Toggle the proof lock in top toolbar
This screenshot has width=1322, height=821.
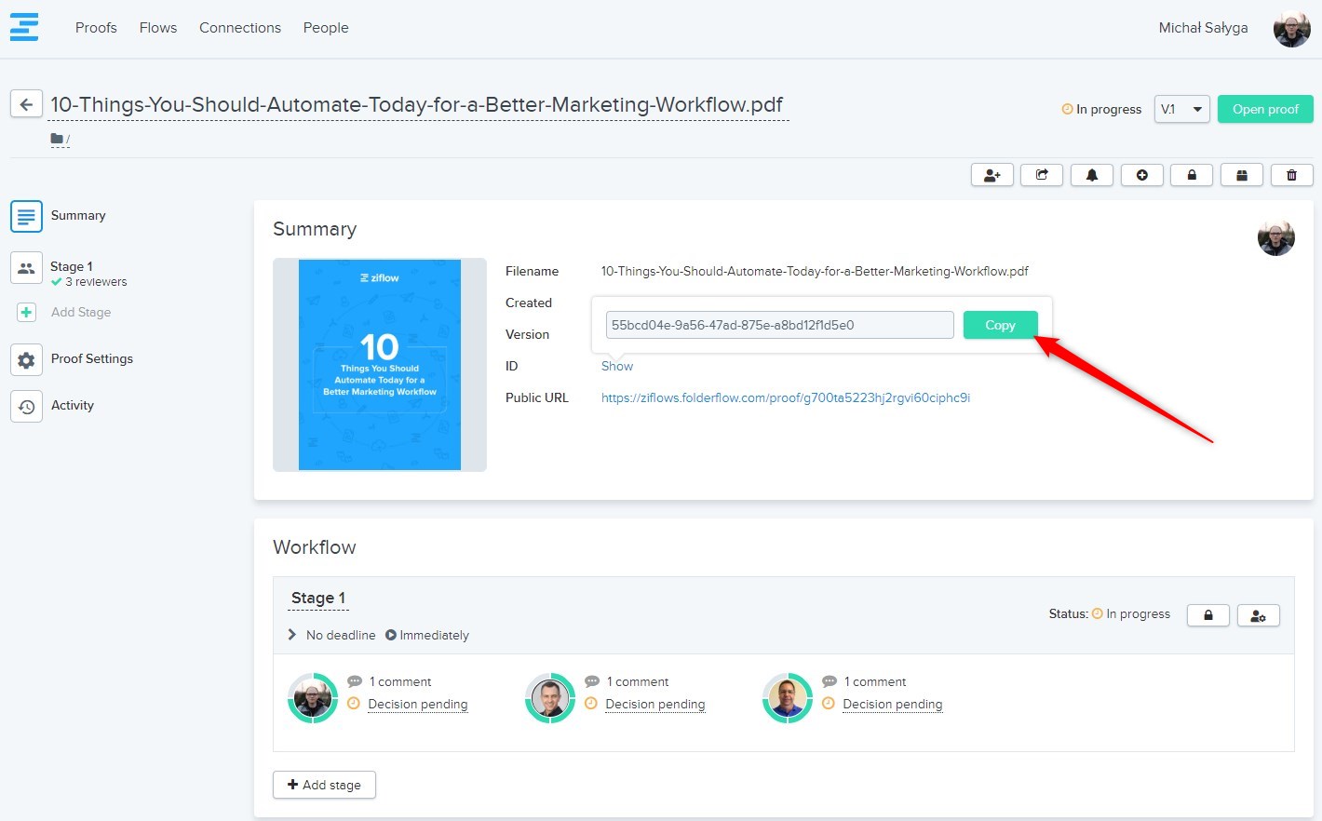click(1192, 175)
